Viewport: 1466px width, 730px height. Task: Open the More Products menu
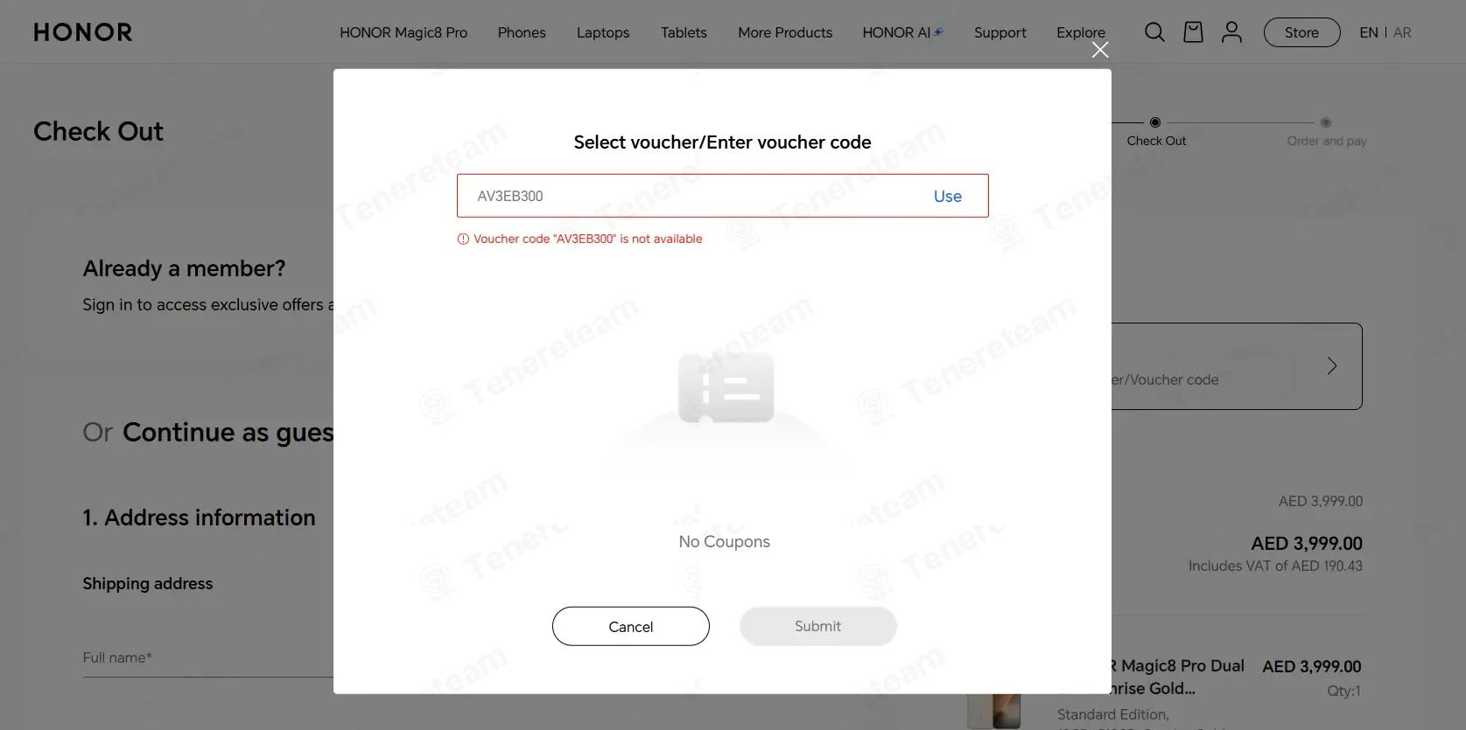(785, 32)
